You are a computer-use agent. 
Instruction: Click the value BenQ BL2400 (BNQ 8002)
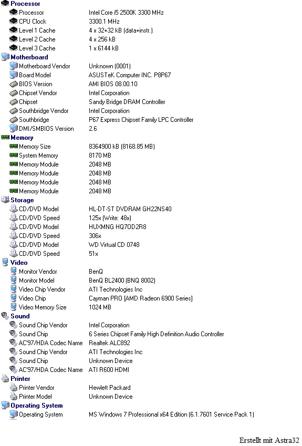point(122,281)
